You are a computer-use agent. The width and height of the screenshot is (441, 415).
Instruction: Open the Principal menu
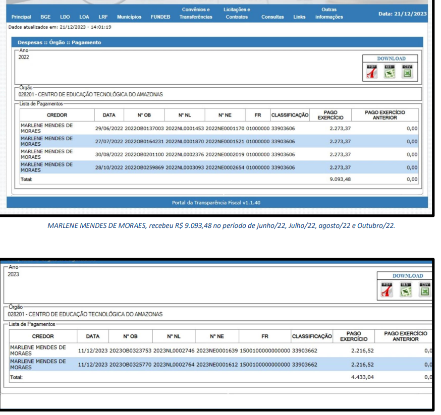click(21, 17)
